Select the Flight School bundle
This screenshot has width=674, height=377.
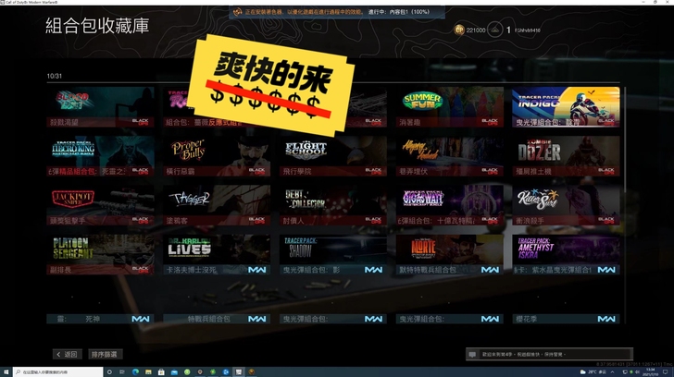pyautogui.click(x=333, y=156)
